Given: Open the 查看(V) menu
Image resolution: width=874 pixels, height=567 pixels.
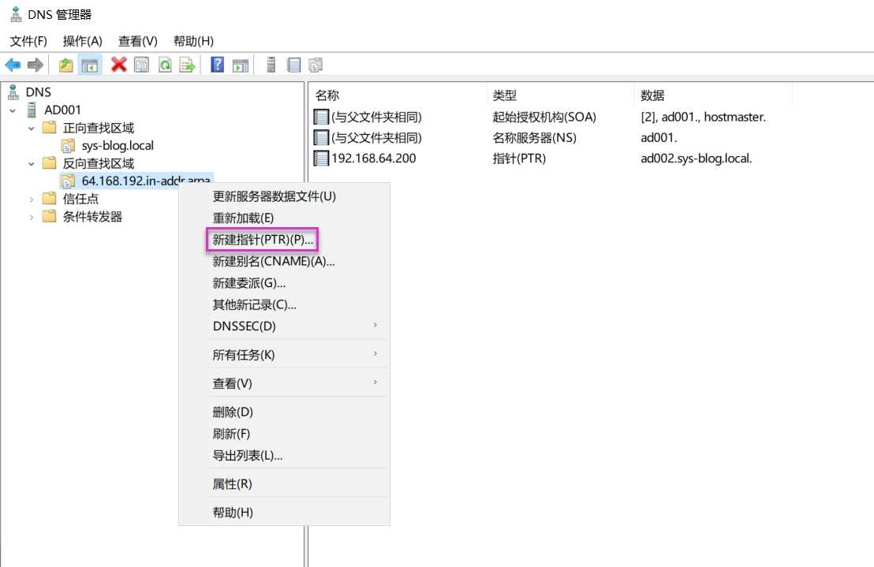Looking at the screenshot, I should tap(137, 41).
